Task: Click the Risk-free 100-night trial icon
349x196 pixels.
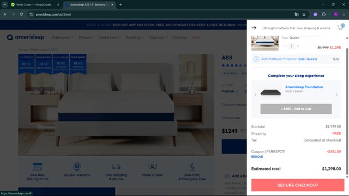Action: [38, 167]
